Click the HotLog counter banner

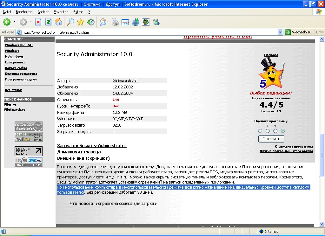tap(29, 162)
